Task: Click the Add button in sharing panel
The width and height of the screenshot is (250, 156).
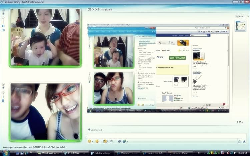Action: [240, 16]
